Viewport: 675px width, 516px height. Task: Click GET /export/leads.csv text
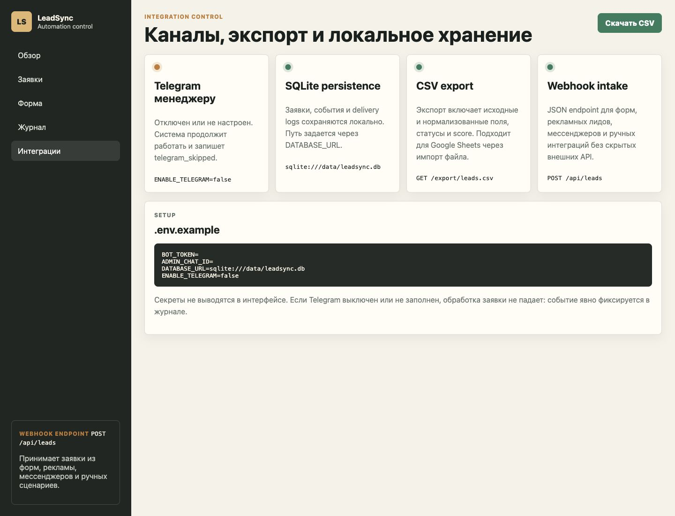coord(455,178)
